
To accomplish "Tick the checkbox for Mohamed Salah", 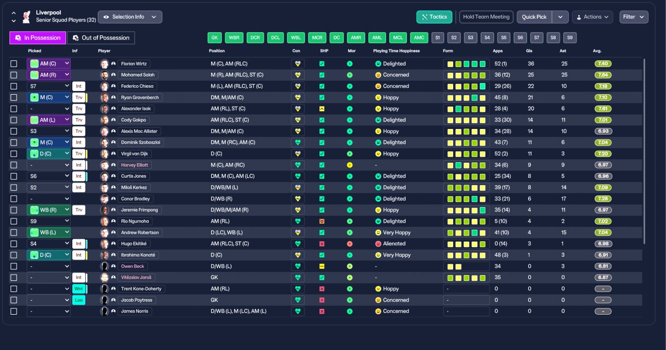I will click(x=14, y=75).
